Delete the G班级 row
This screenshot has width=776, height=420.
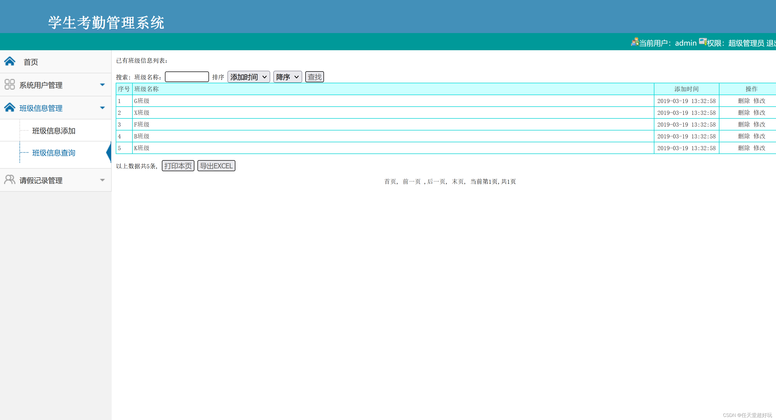(744, 101)
